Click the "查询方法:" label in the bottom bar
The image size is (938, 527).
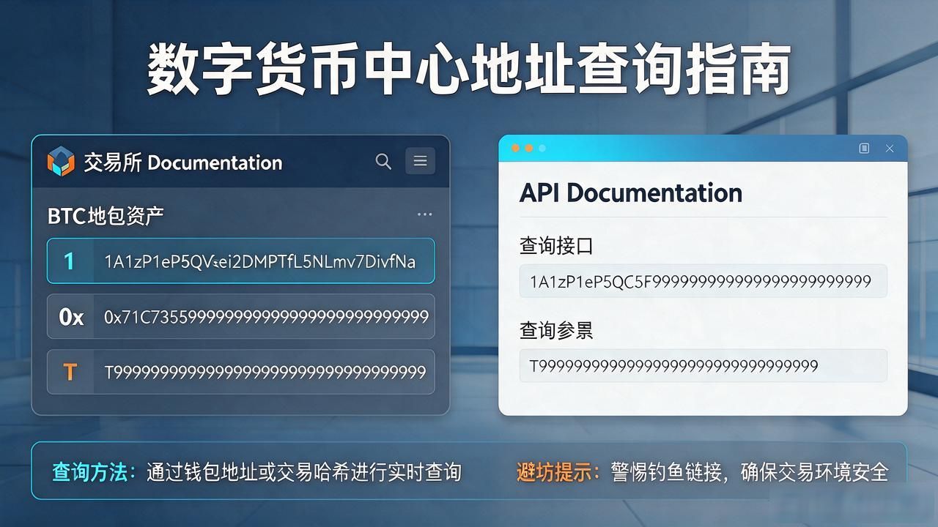tap(95, 472)
